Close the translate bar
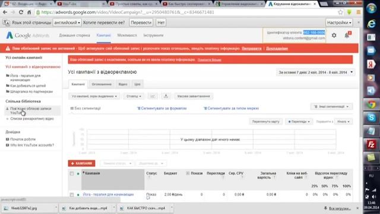This screenshot has width=380, height=214. 359,23
